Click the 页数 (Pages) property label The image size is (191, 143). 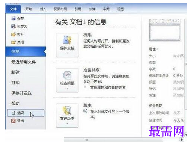click(x=152, y=62)
